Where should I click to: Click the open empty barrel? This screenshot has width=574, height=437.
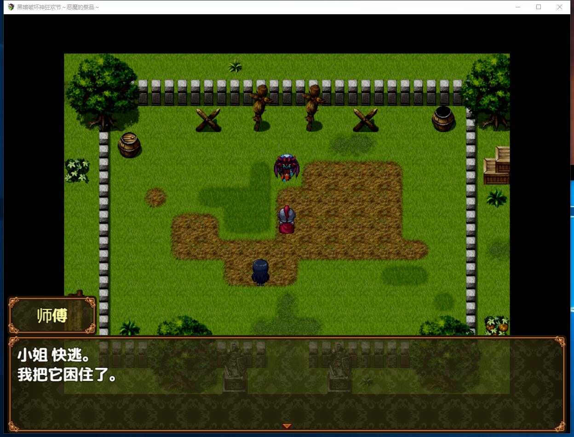pos(443,118)
